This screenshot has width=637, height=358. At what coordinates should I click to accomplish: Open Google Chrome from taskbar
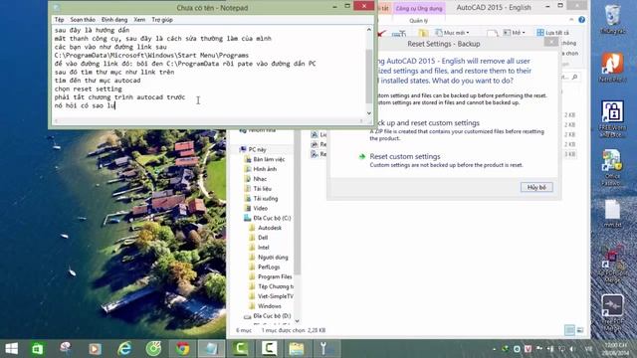tap(183, 349)
